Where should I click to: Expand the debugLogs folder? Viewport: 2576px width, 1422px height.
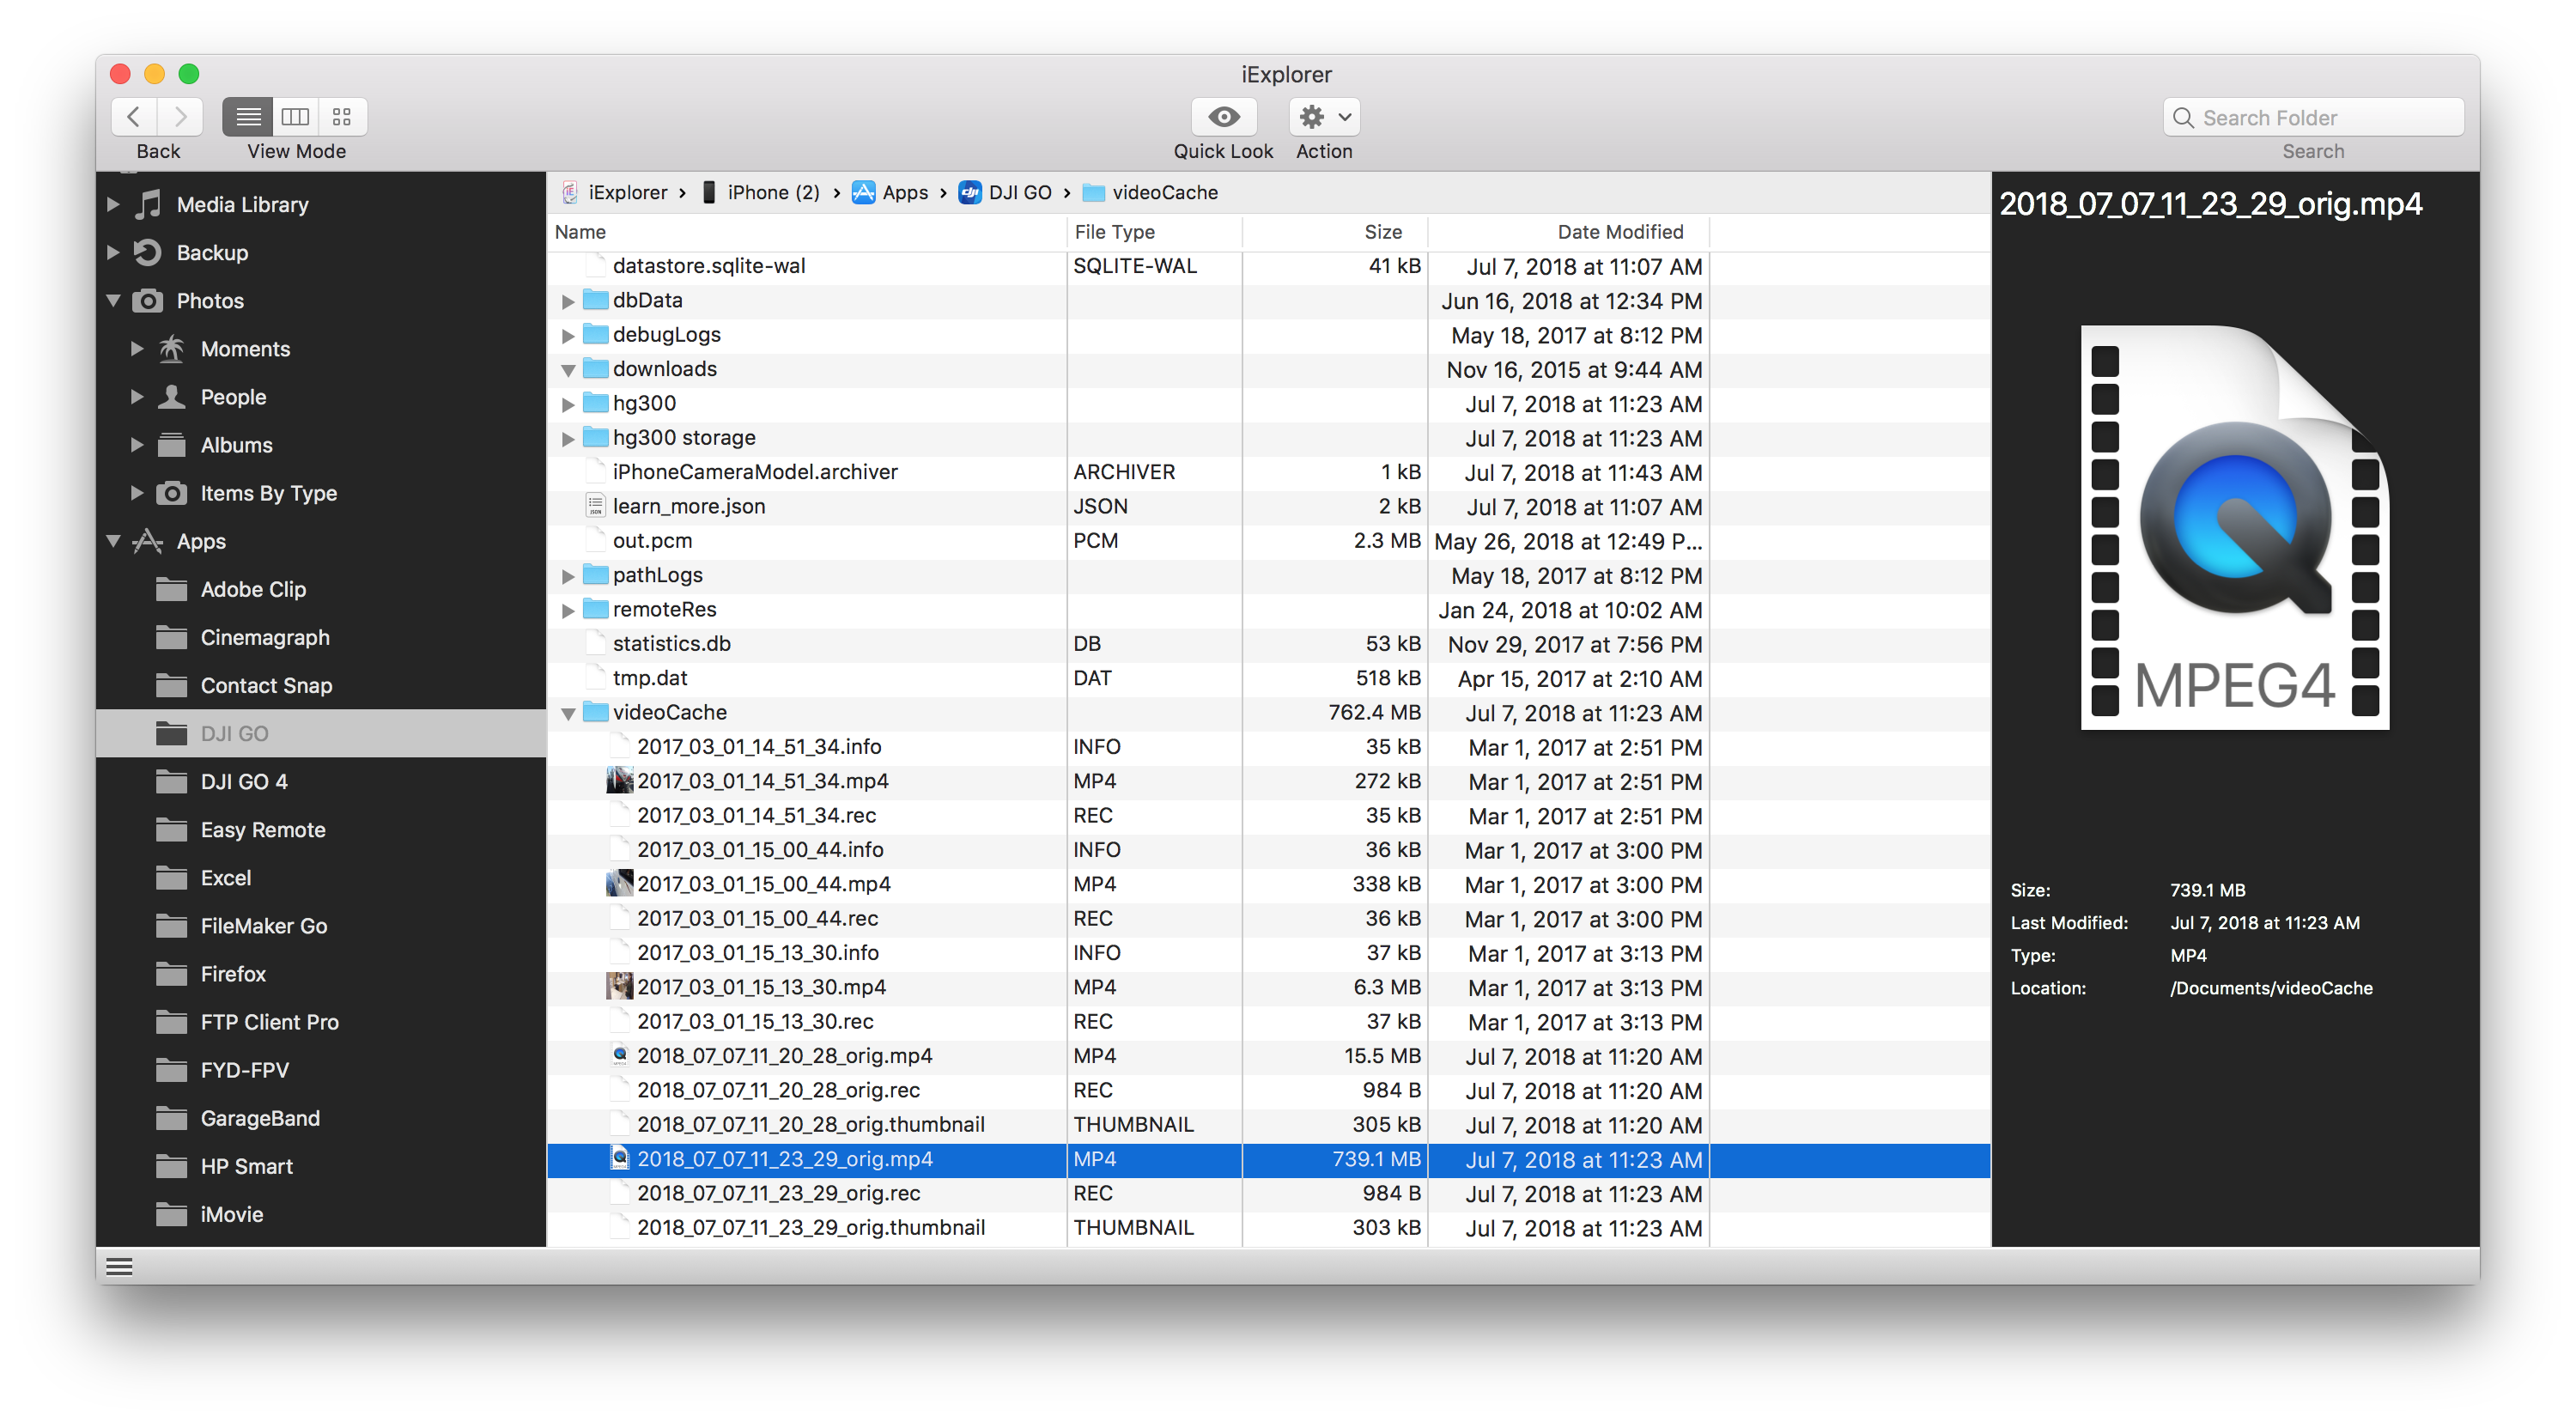coord(568,335)
